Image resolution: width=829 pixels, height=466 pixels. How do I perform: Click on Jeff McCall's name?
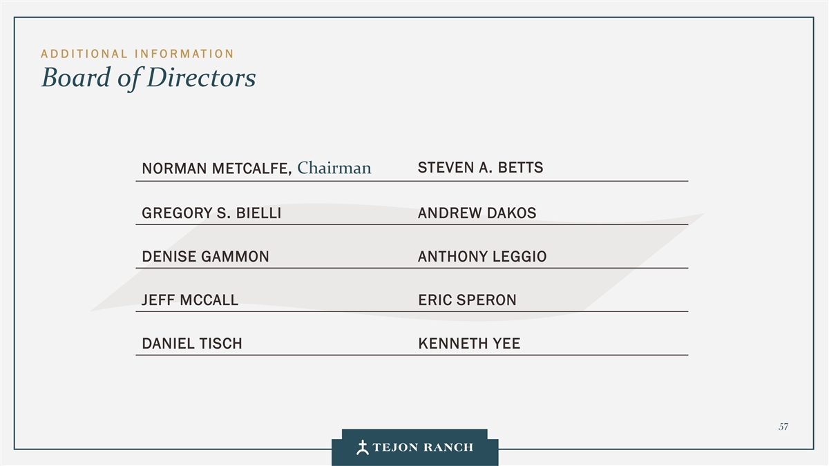point(190,300)
